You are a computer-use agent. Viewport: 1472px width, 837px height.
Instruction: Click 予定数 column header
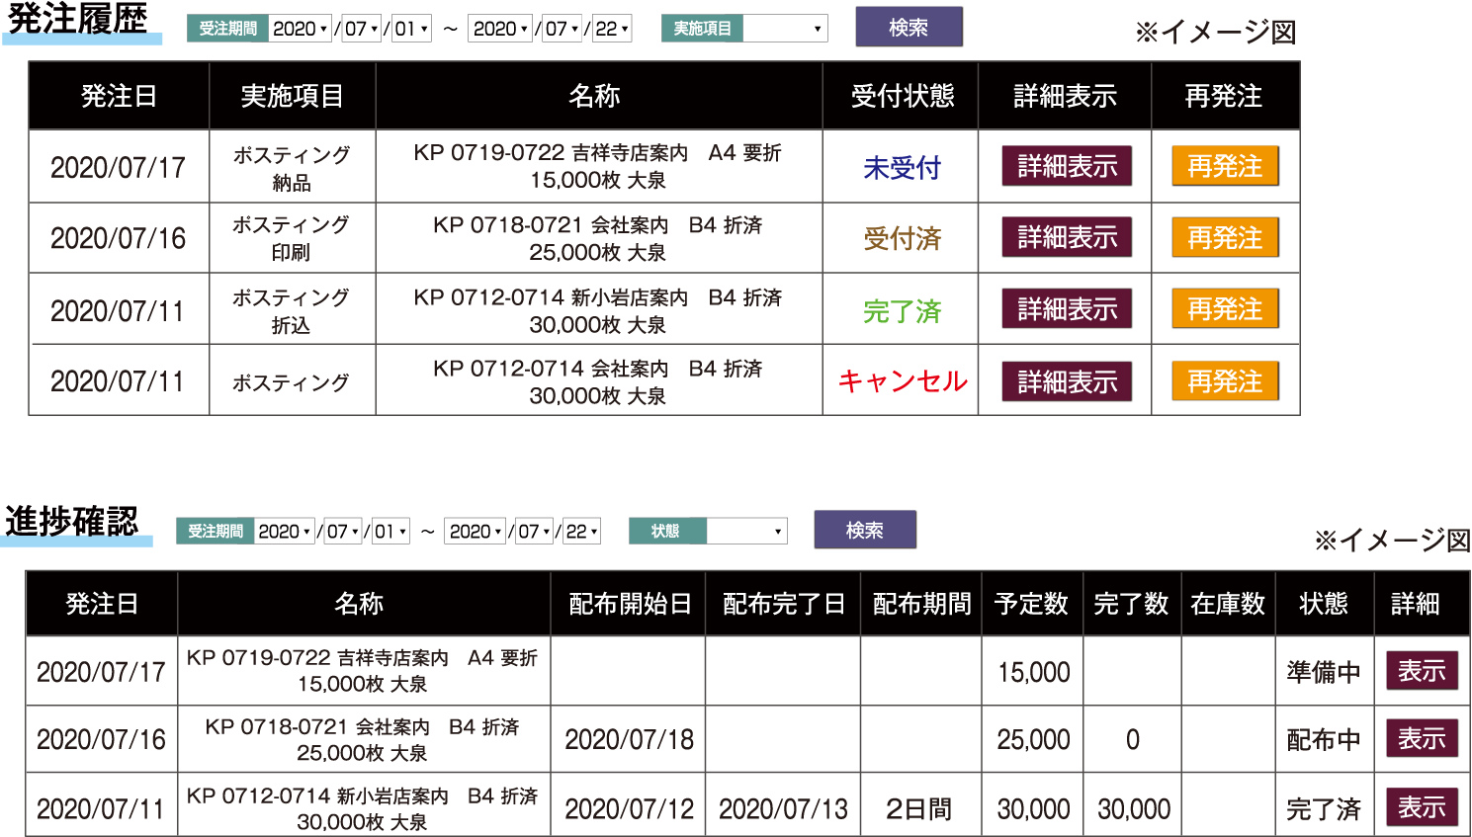(x=1032, y=604)
